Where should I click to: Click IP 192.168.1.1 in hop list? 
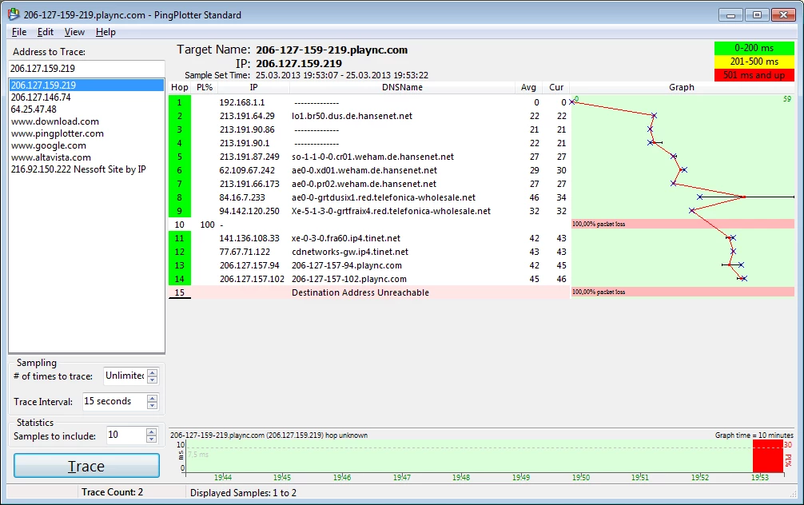(x=242, y=102)
